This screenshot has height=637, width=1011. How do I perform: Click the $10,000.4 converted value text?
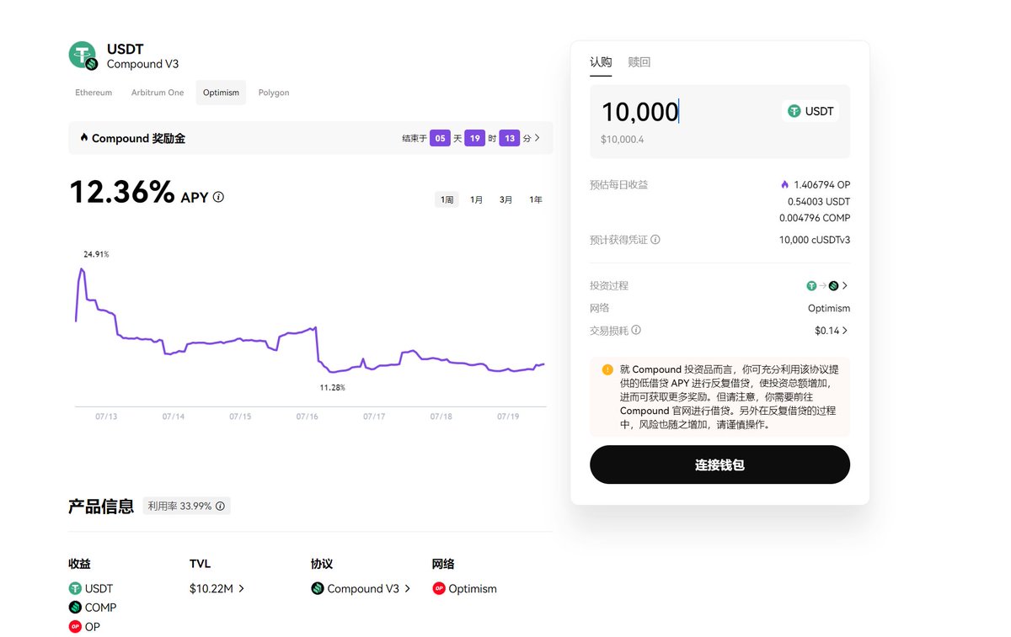(622, 139)
